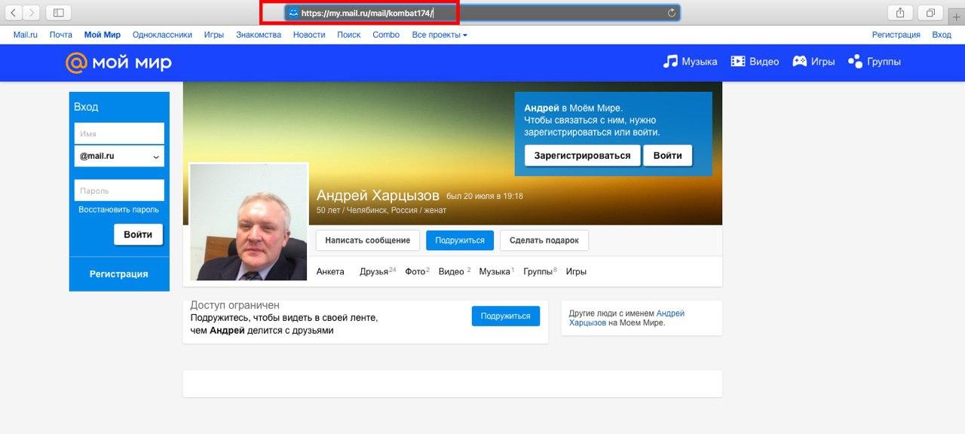Toggle the Safari sidebar button
965x434 pixels.
click(x=59, y=13)
